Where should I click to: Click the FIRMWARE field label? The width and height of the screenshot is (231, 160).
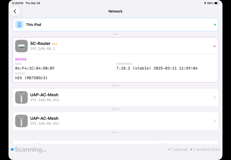[124, 64]
